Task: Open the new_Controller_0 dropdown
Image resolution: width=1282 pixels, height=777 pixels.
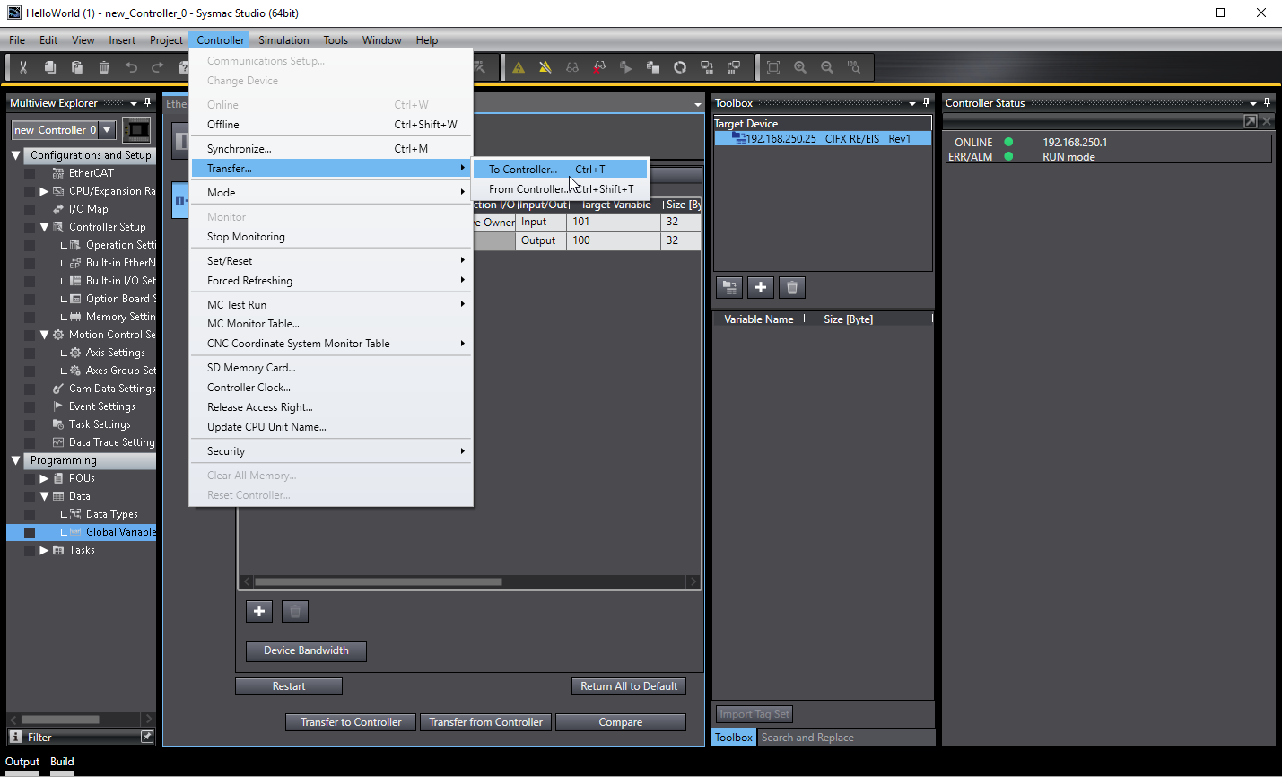Action: (107, 130)
